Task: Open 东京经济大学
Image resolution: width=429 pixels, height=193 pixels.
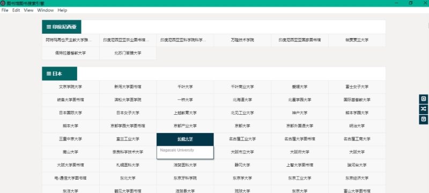Action: click(x=357, y=178)
